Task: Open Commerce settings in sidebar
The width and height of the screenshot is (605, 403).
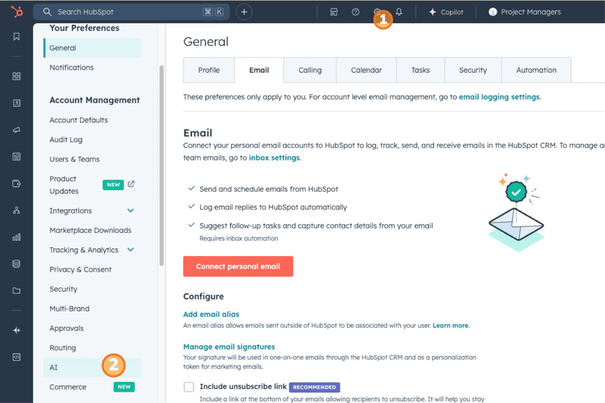Action: 68,387
